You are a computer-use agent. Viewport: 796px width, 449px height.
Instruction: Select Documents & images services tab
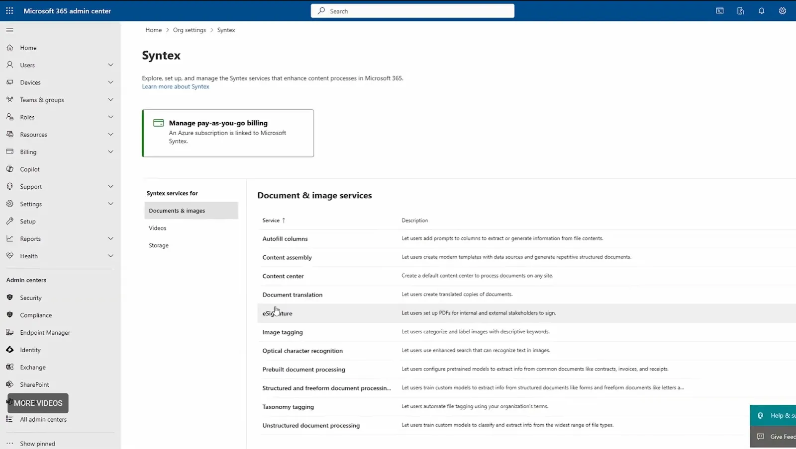click(x=191, y=211)
